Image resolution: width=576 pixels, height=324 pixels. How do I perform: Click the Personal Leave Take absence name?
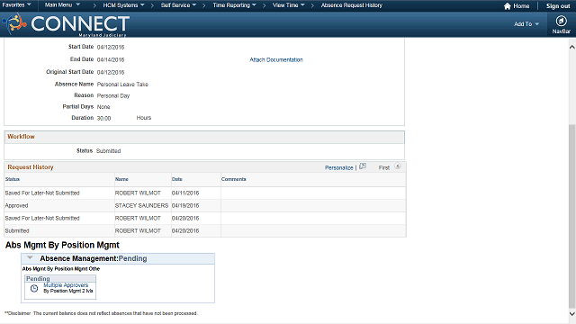coord(122,85)
